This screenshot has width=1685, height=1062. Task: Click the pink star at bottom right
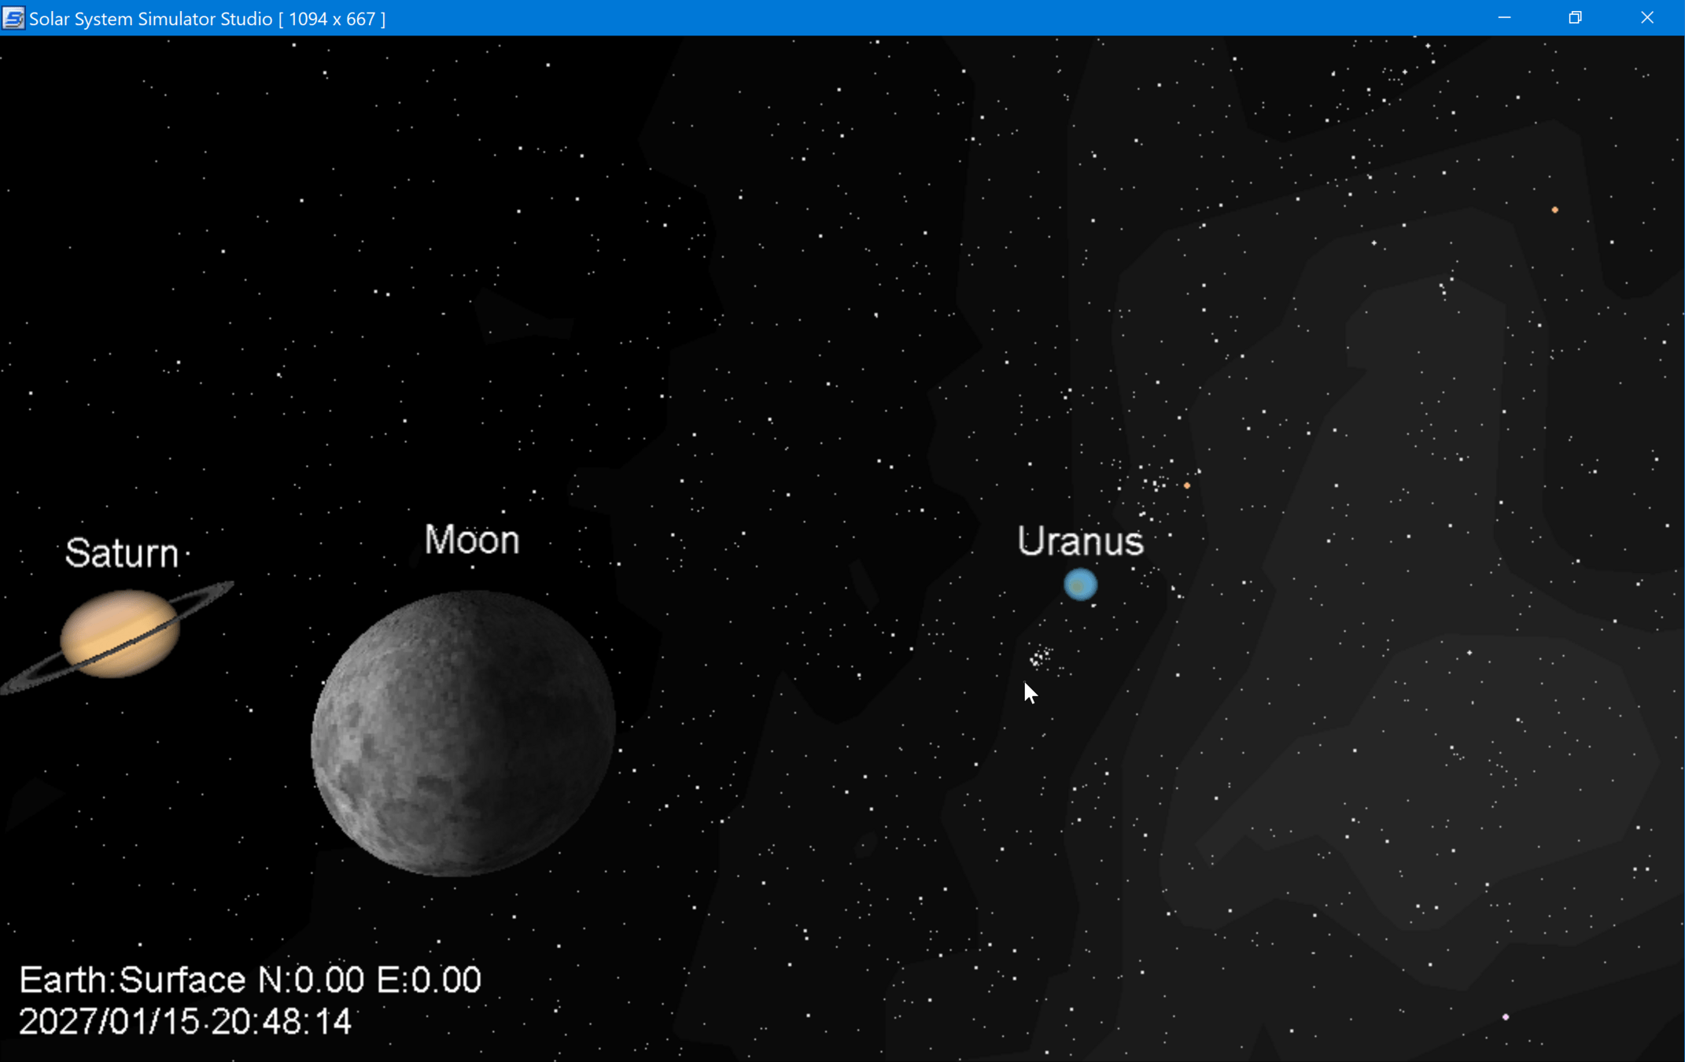click(x=1506, y=1017)
